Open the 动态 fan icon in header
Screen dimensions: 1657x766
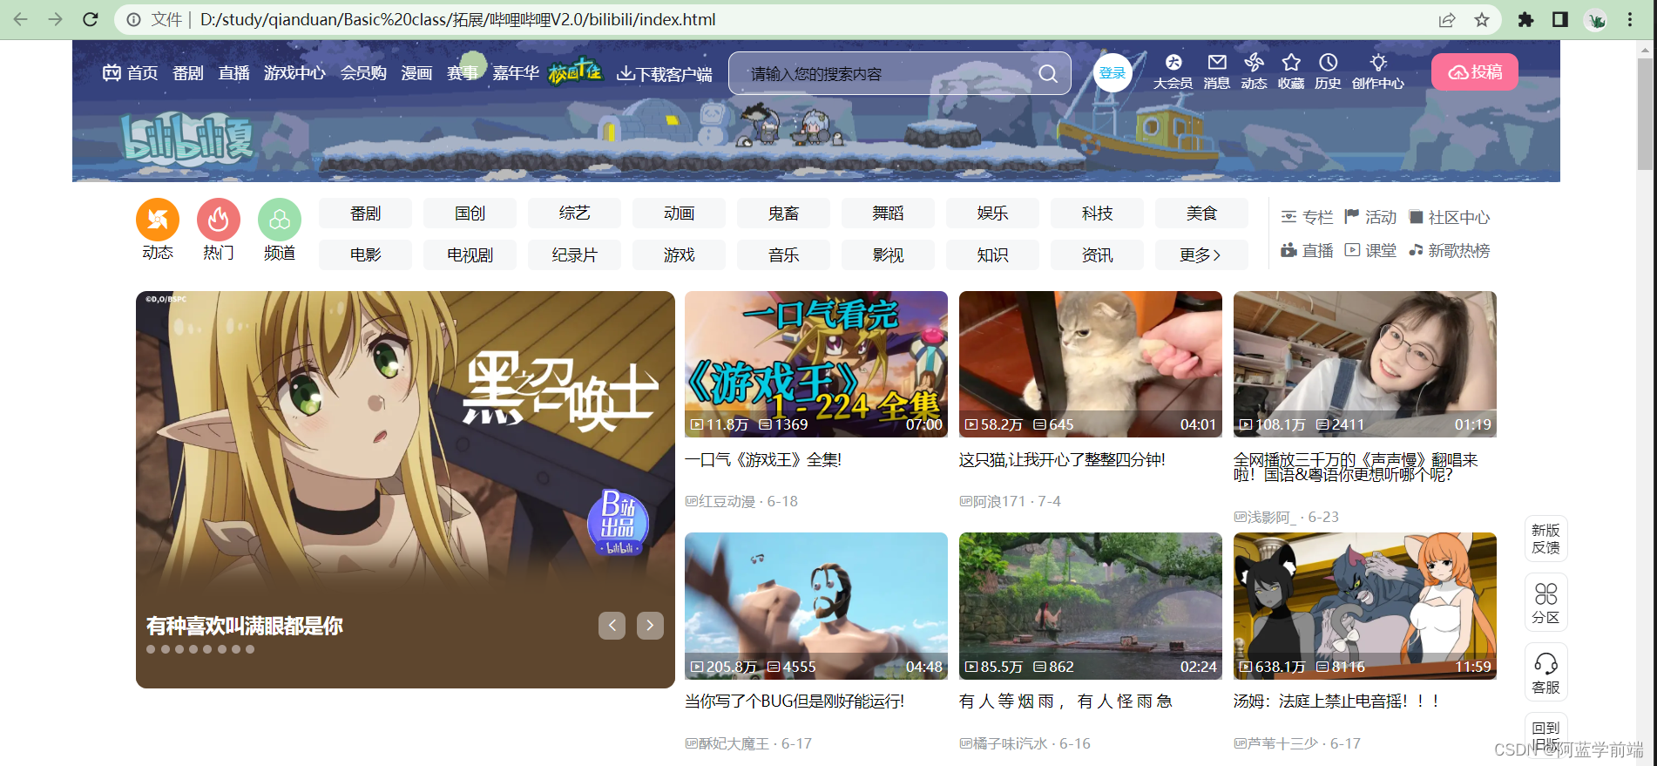(x=1254, y=71)
